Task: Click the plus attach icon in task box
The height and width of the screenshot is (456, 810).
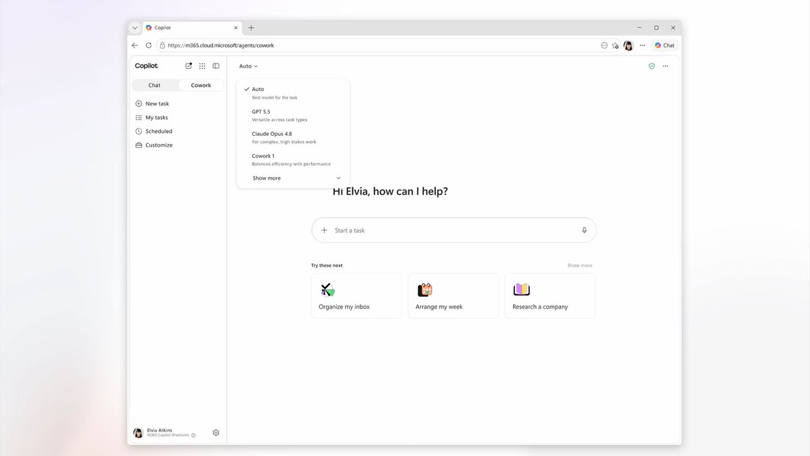Action: tap(324, 230)
